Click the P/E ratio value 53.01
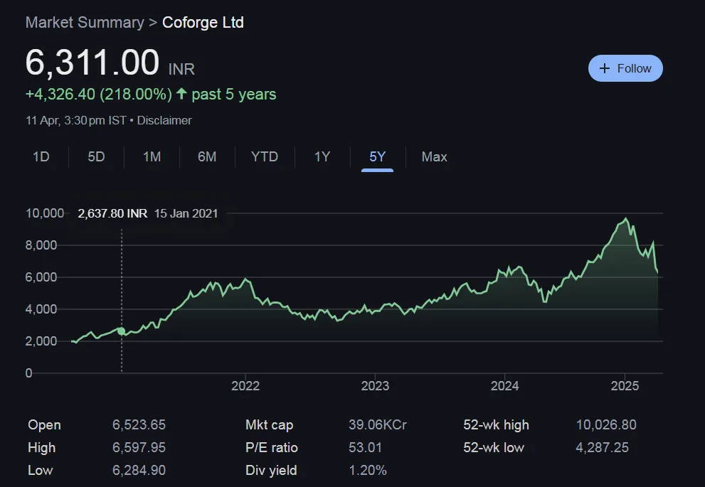Screen dimensions: 705x487 click(x=365, y=448)
